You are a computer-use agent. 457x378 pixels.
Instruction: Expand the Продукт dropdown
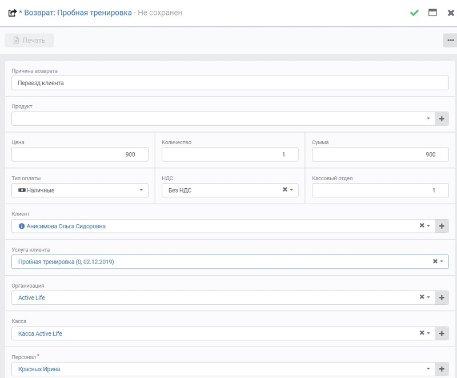(428, 118)
